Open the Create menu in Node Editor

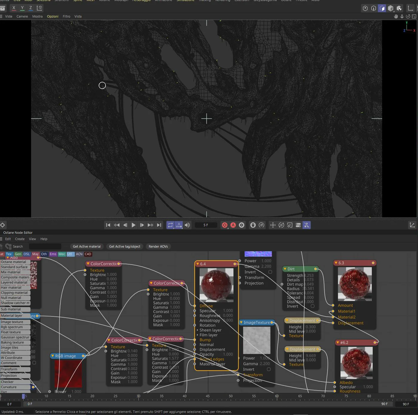[x=20, y=239]
